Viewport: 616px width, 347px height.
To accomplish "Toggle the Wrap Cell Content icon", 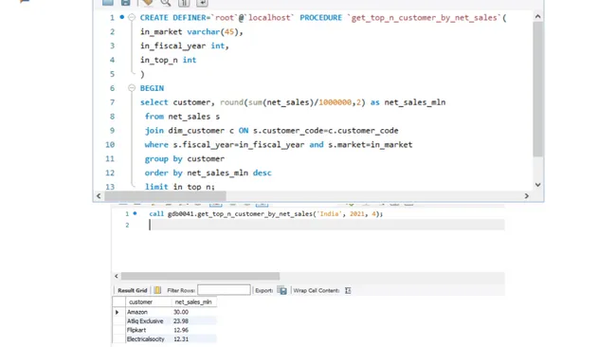I will click(348, 290).
